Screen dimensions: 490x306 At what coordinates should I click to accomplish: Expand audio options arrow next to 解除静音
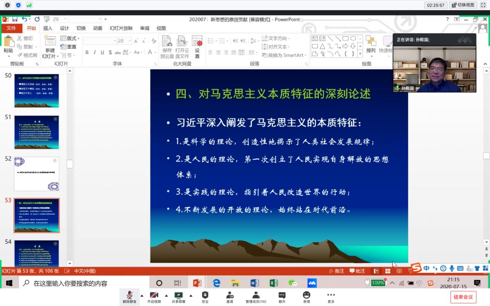tap(142, 296)
